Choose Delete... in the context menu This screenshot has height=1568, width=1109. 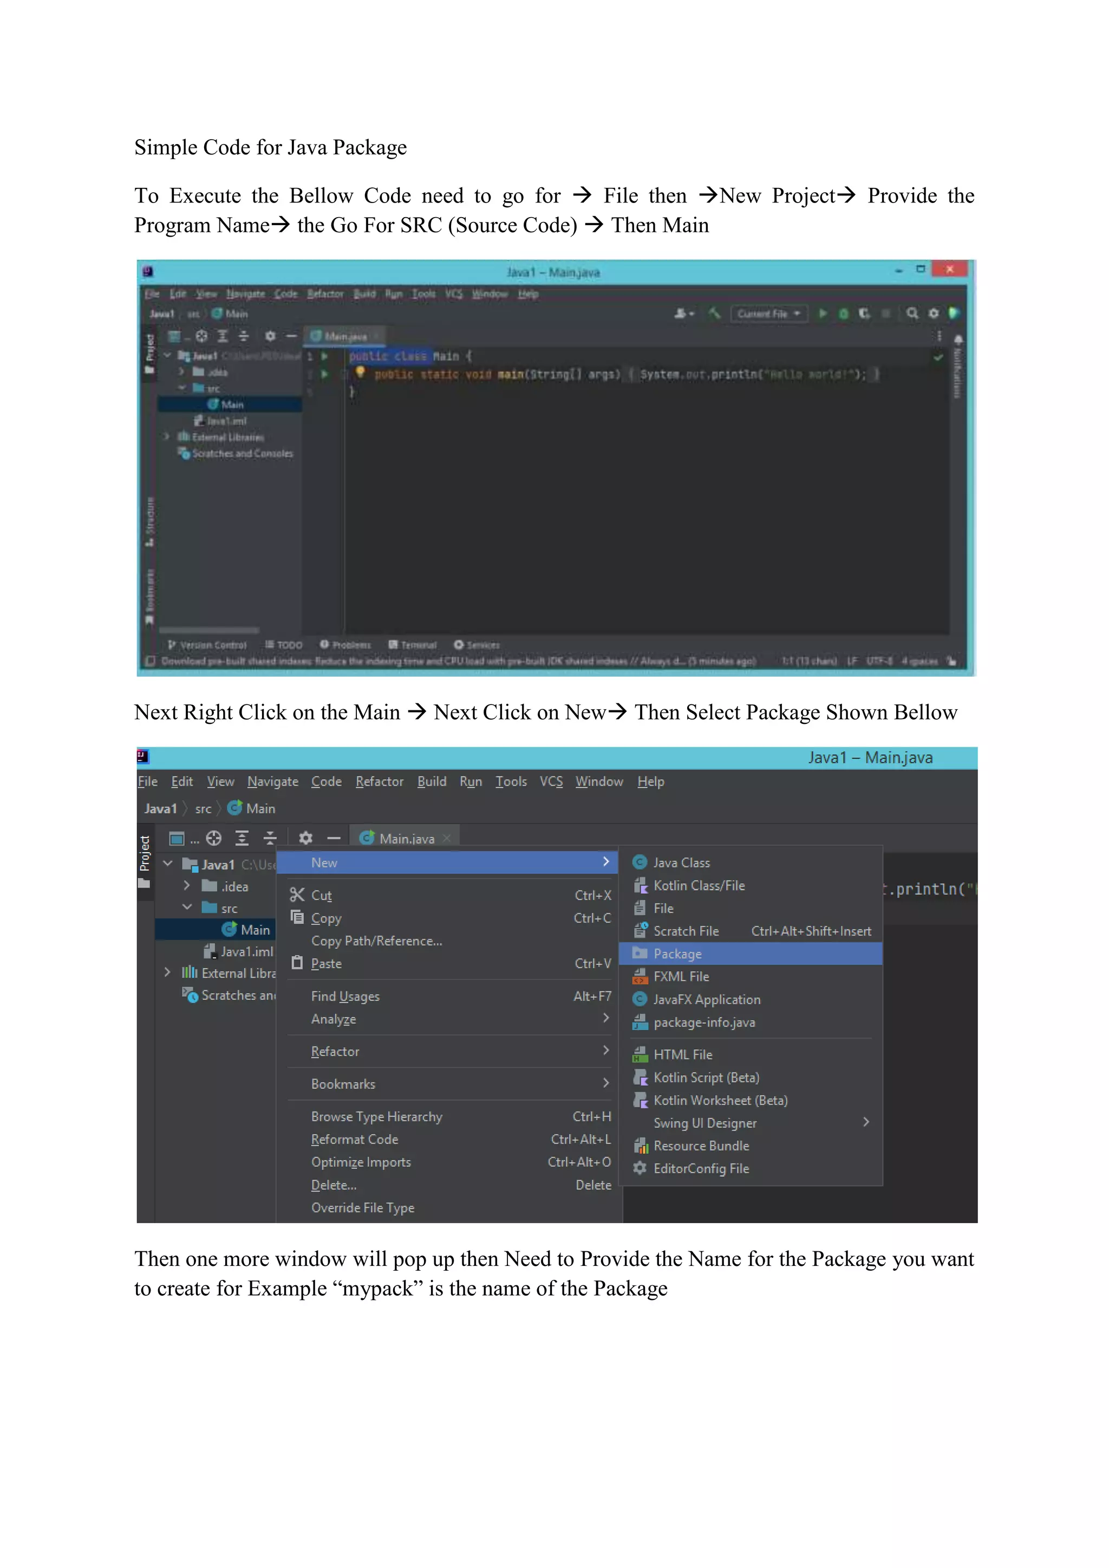click(449, 1185)
